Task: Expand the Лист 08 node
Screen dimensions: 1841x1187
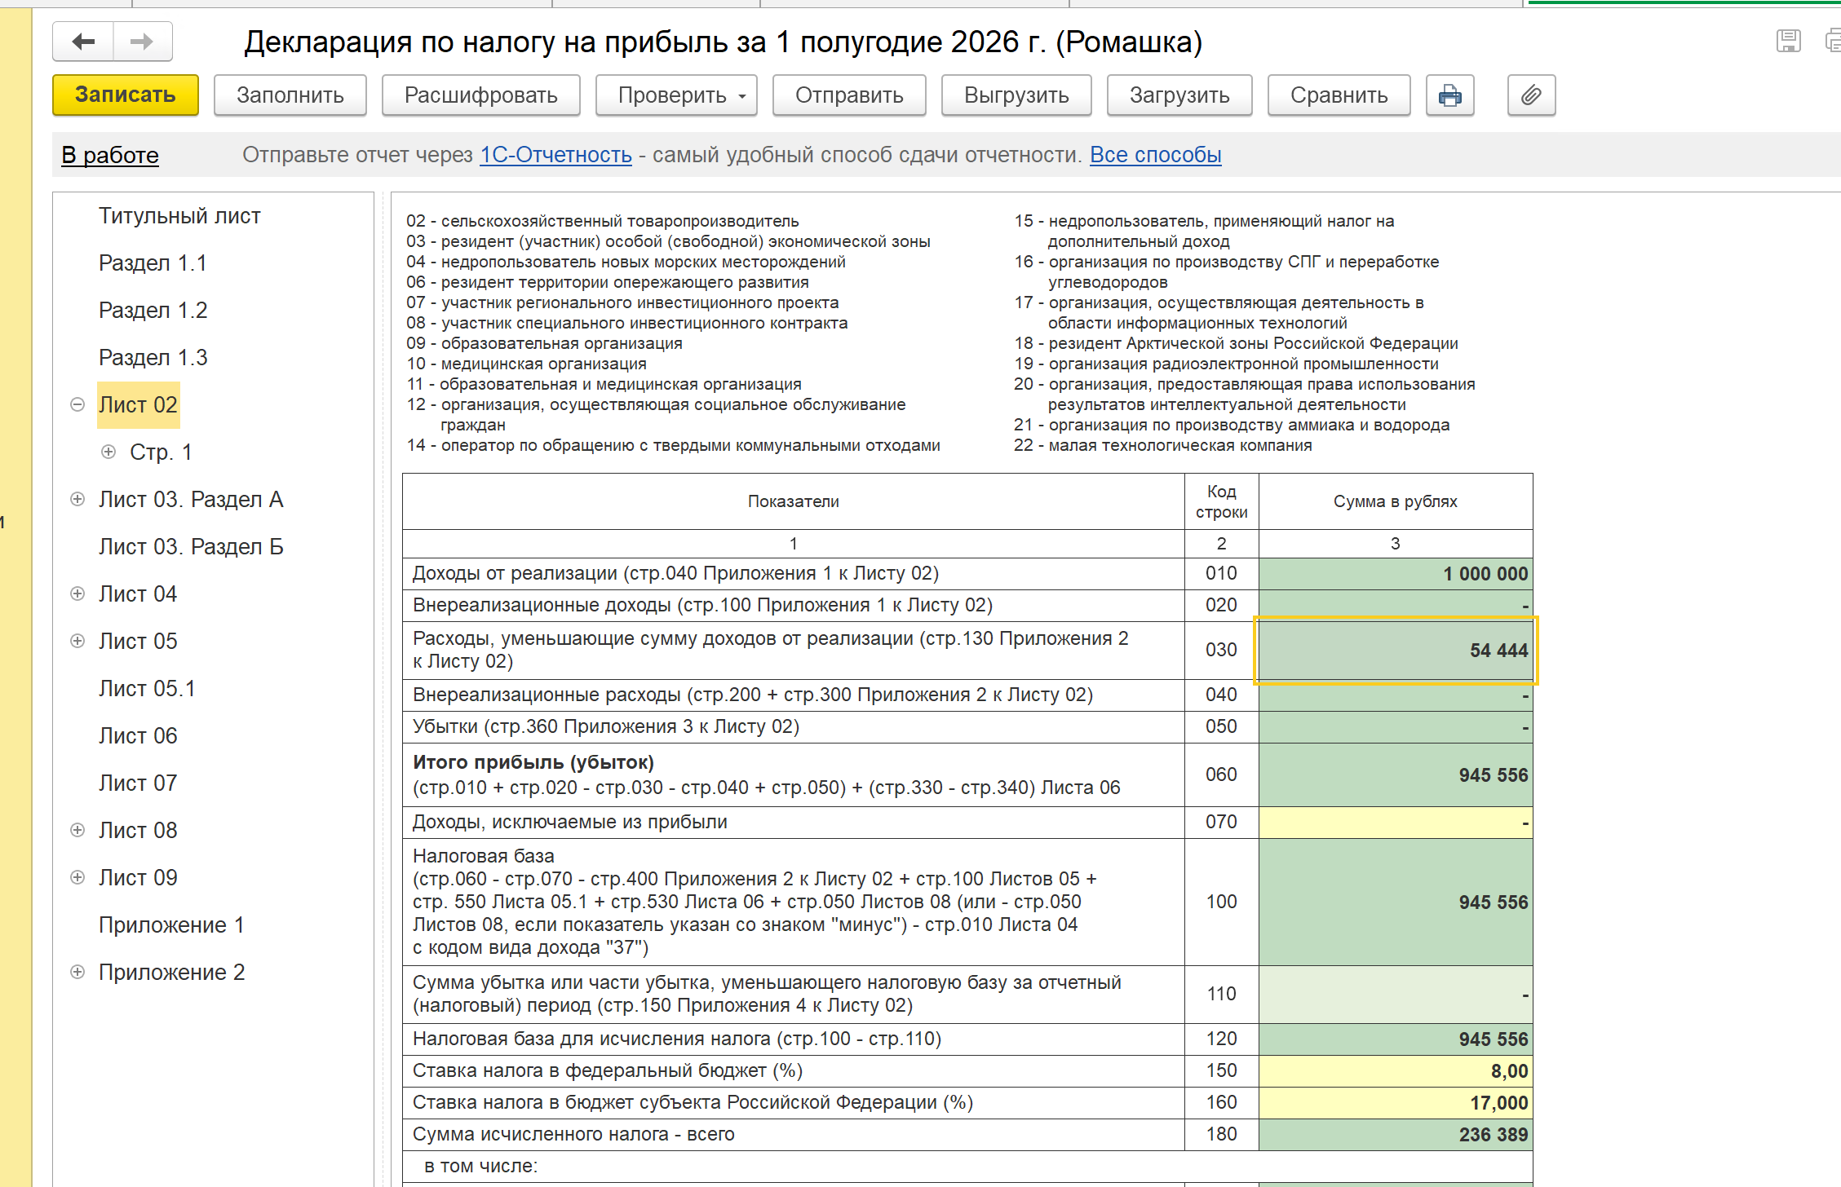Action: click(77, 831)
